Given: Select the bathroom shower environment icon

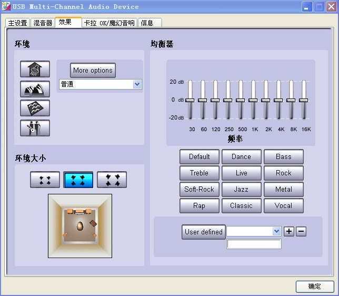Looking at the screenshot, I should point(35,69).
